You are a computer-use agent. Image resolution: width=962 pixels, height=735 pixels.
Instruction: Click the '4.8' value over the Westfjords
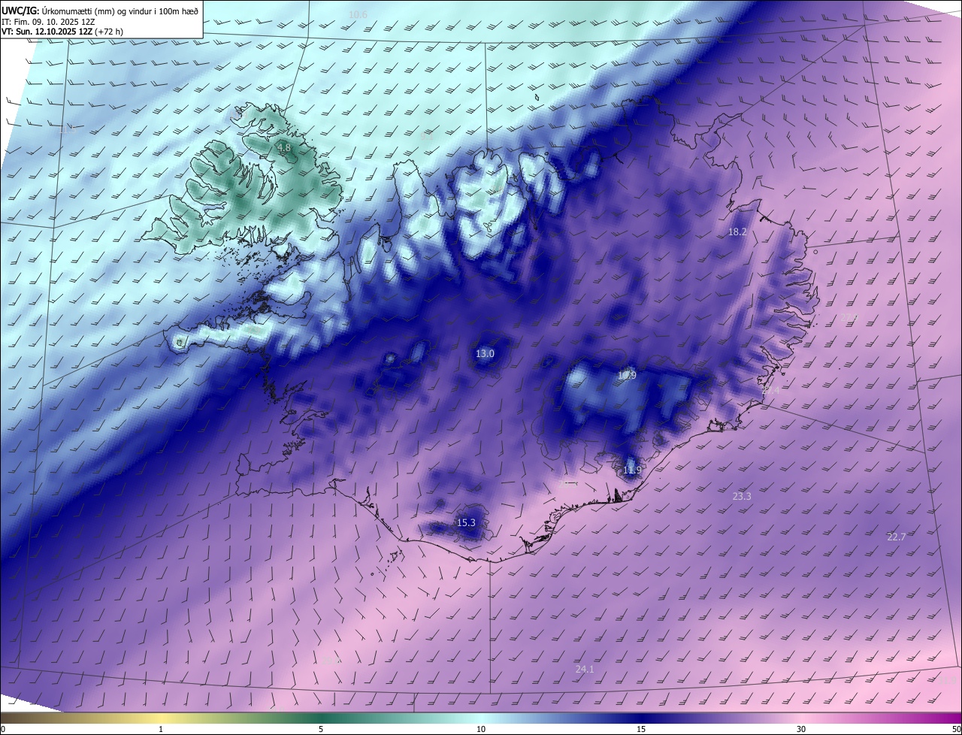click(284, 148)
